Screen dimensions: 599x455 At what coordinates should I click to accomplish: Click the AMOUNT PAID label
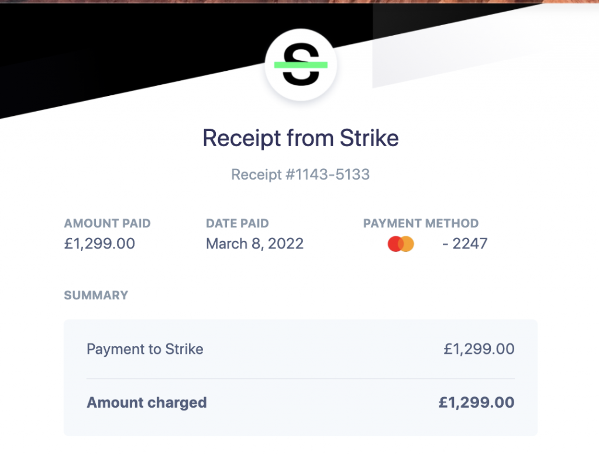[x=107, y=223]
